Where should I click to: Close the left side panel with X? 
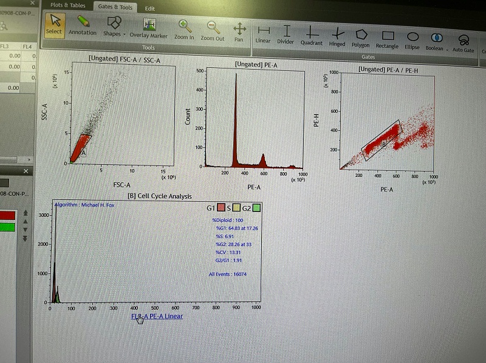point(26,172)
